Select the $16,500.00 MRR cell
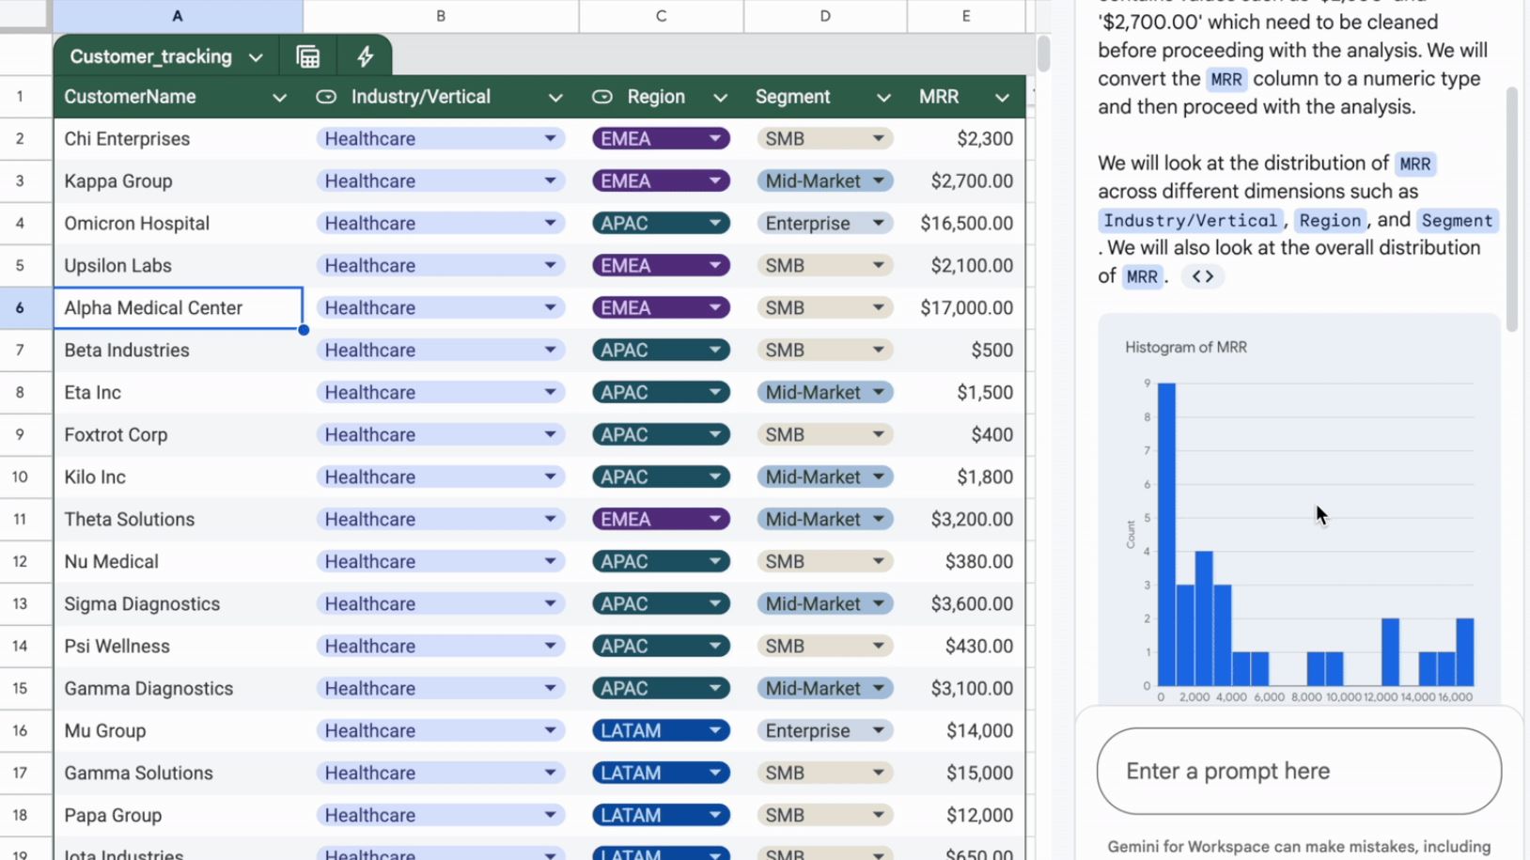Screen dimensions: 1530x860 (x=965, y=224)
